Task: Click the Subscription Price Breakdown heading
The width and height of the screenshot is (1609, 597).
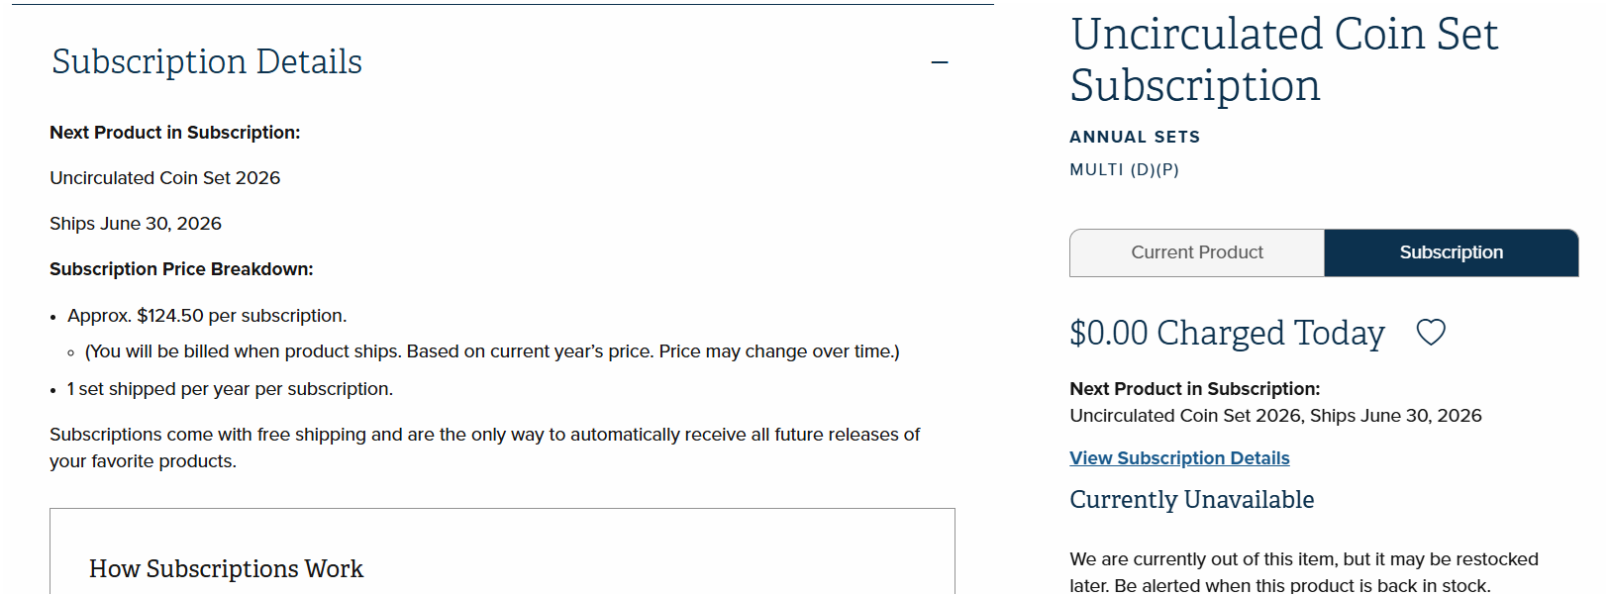Action: pos(181,269)
